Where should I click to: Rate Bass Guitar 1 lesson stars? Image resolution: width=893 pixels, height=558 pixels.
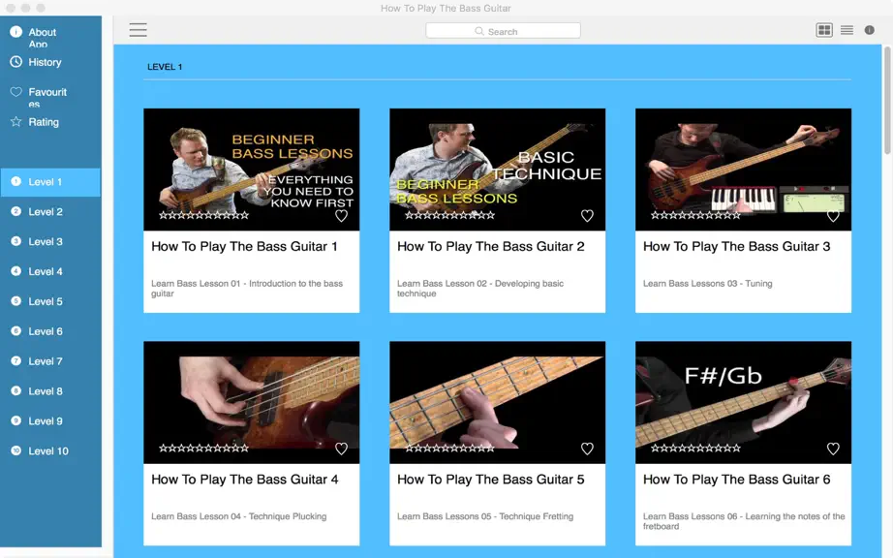pyautogui.click(x=204, y=215)
